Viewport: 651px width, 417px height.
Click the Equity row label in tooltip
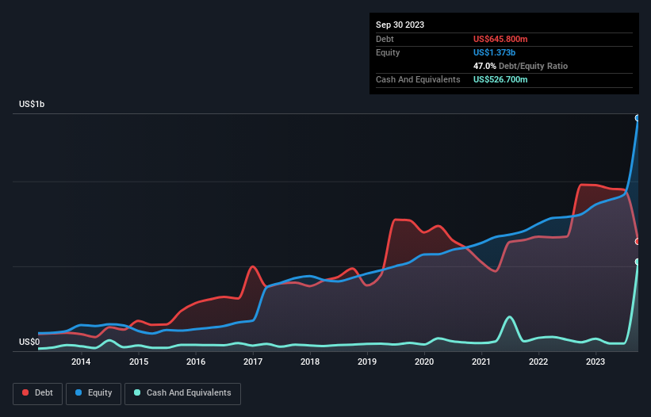pos(388,52)
